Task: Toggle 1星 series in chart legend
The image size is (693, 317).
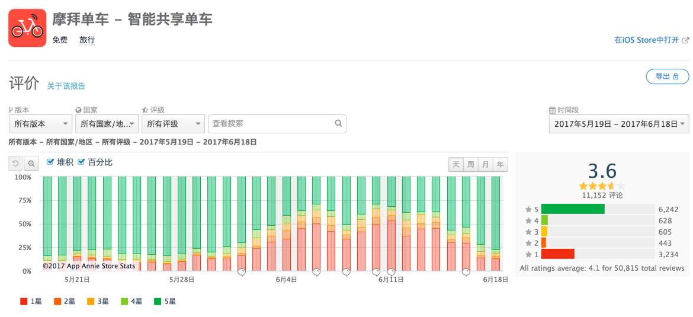Action: [31, 302]
